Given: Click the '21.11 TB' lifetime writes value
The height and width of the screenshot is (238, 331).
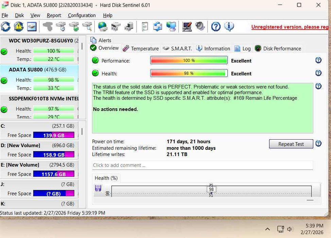Looking at the screenshot, I should pyautogui.click(x=177, y=154).
